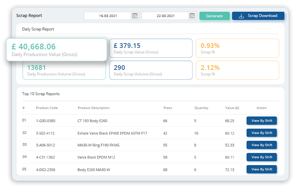The width and height of the screenshot is (294, 189).
Task: Select the Daily Scrap Volume card
Action: [x=151, y=70]
